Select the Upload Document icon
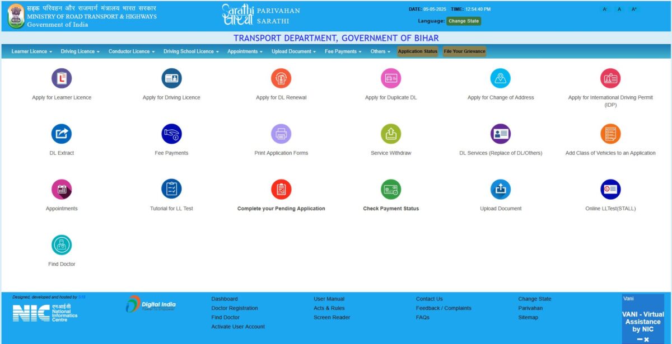 pos(501,189)
